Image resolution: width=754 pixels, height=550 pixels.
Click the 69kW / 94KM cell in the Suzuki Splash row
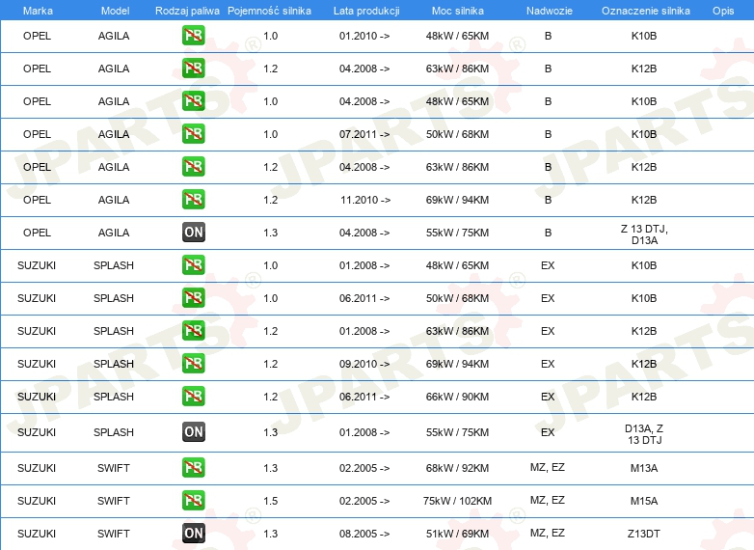tap(457, 364)
